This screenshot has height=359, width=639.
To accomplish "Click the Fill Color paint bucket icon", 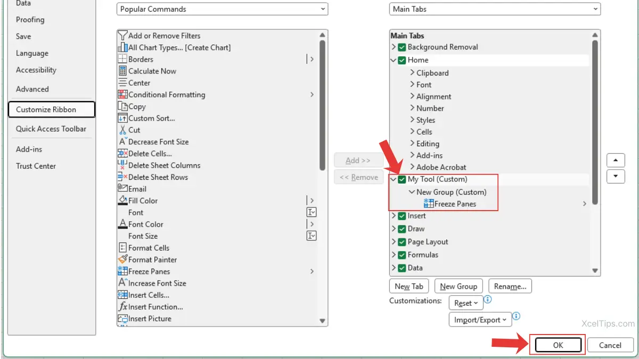I will [122, 201].
